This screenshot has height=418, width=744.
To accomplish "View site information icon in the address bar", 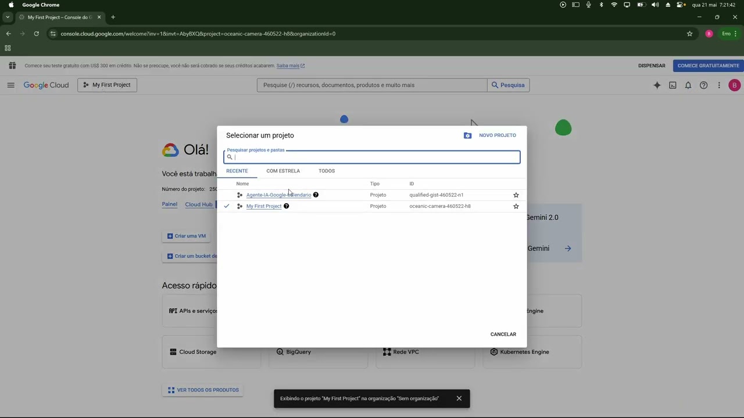I will [53, 34].
